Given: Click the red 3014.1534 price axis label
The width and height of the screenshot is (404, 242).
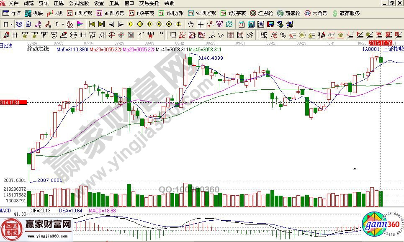Looking at the screenshot, I should pos(13,102).
